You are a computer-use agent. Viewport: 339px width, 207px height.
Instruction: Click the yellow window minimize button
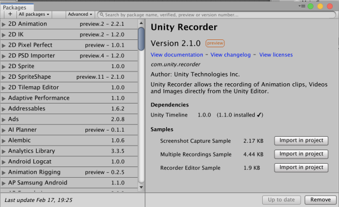tap(320, 6)
